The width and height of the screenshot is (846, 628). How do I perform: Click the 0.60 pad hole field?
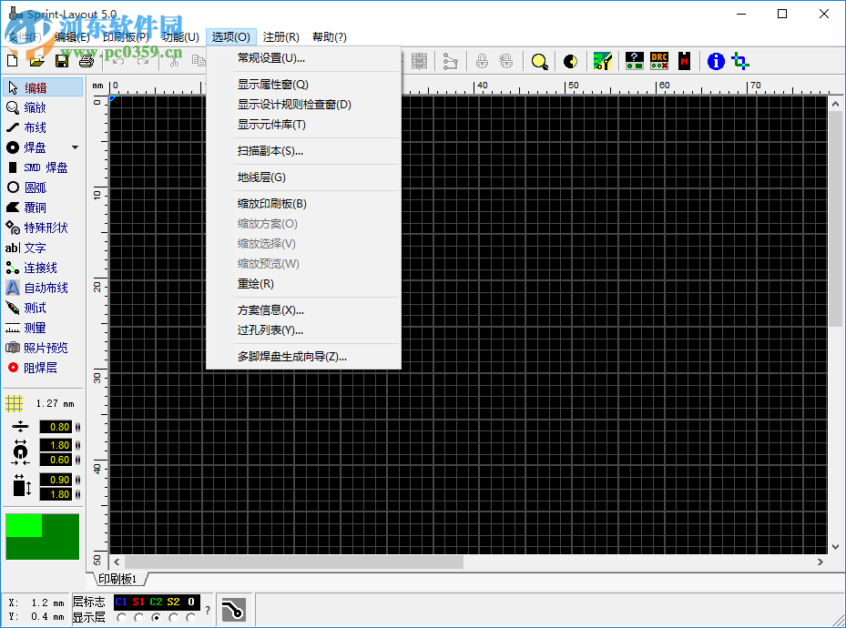[x=56, y=460]
